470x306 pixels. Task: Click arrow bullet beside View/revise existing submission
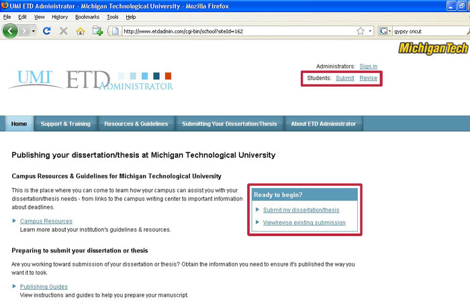[257, 222]
